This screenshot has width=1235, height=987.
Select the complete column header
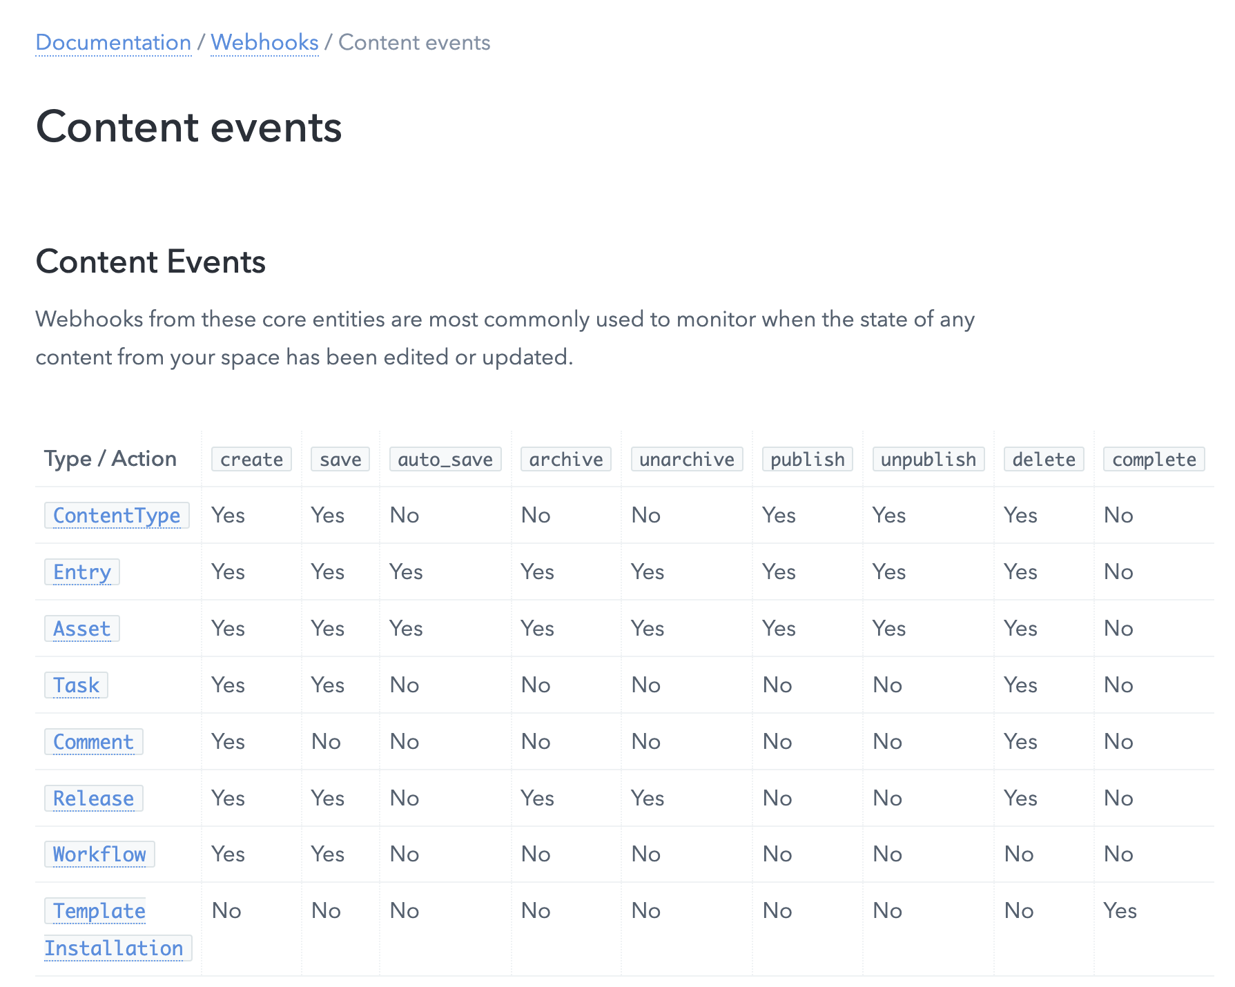[x=1154, y=460]
